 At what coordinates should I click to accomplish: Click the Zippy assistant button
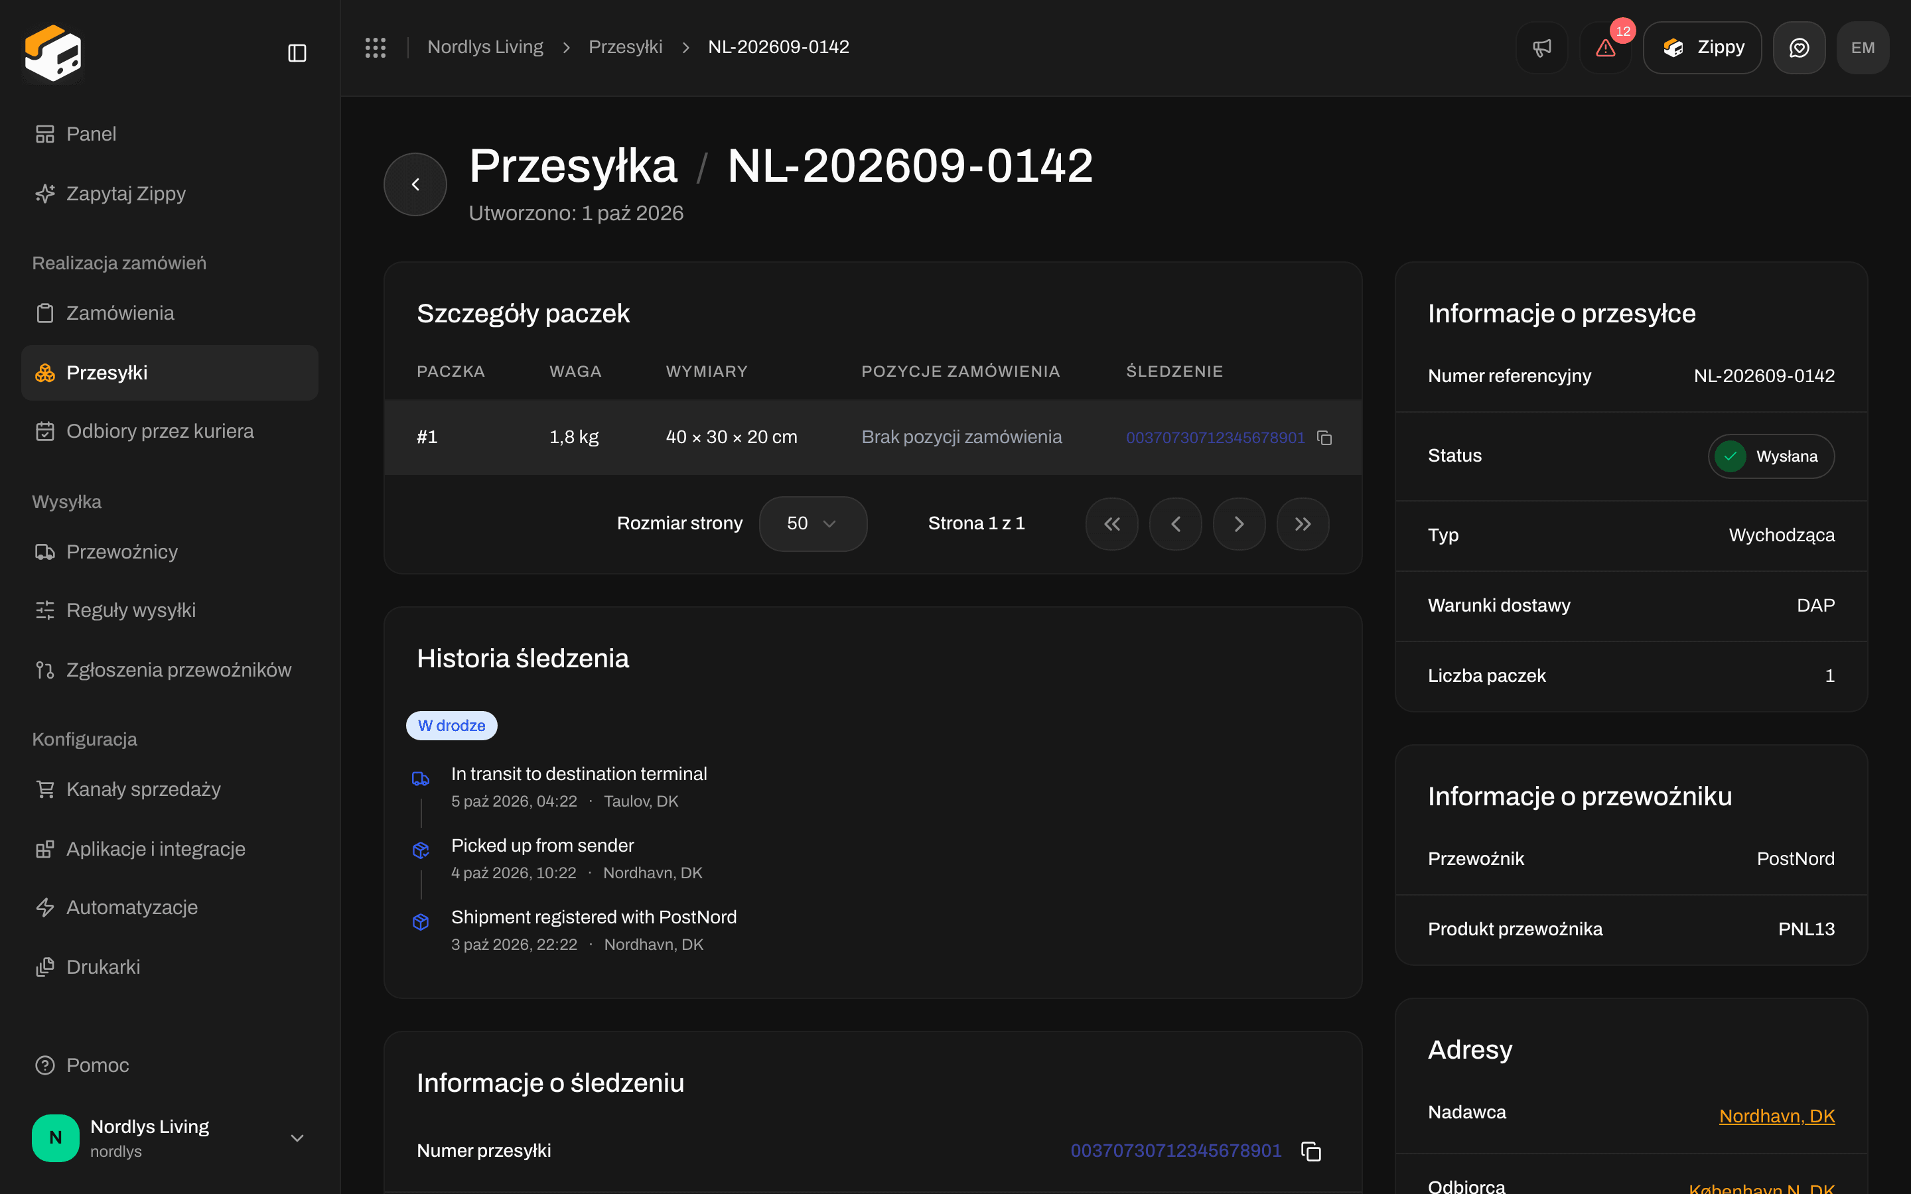(x=1702, y=47)
